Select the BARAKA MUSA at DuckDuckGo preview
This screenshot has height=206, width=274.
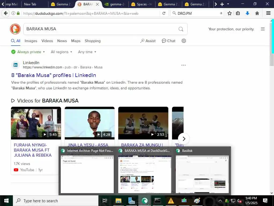(x=144, y=171)
